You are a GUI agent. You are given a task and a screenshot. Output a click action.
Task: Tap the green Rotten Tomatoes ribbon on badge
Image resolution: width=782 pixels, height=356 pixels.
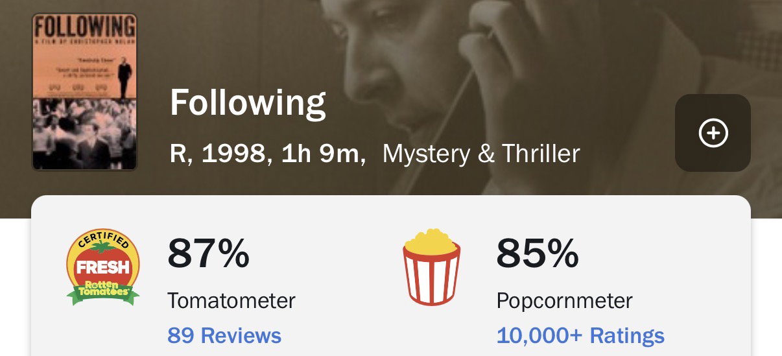(103, 291)
